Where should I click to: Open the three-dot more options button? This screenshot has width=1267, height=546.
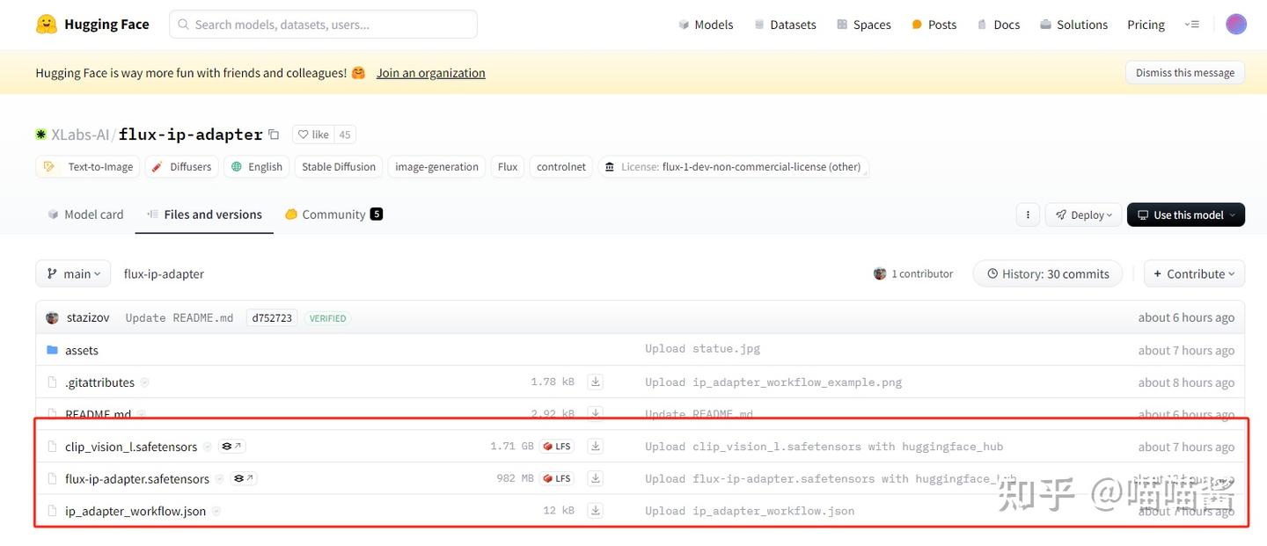click(1027, 215)
